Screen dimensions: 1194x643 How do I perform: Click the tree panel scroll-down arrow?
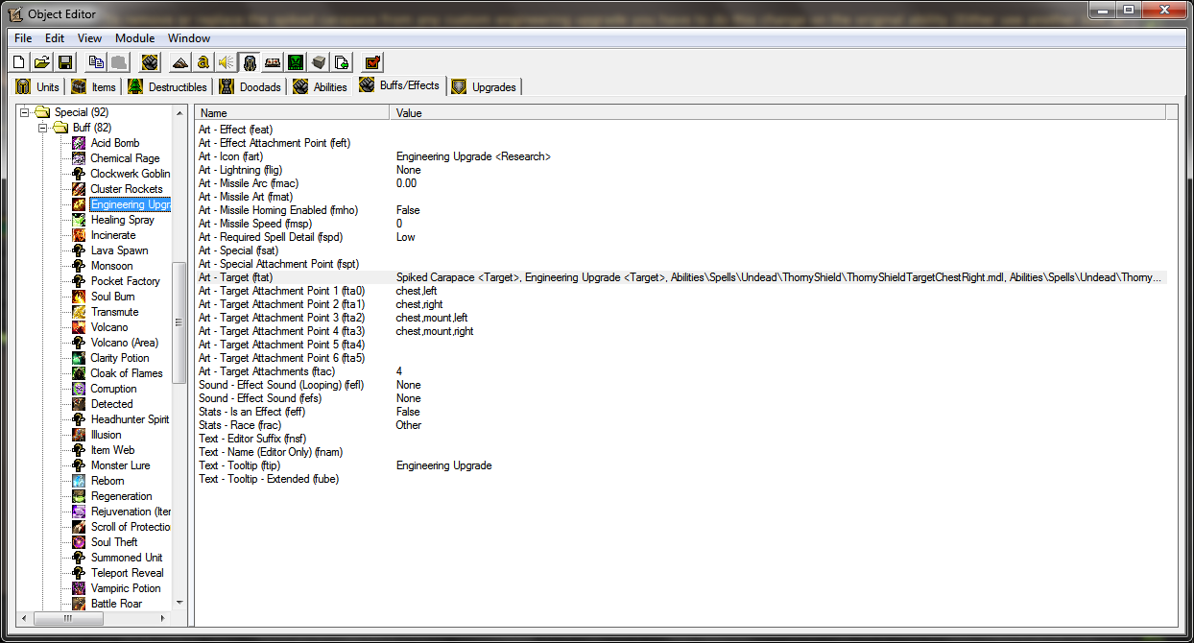pyautogui.click(x=179, y=603)
